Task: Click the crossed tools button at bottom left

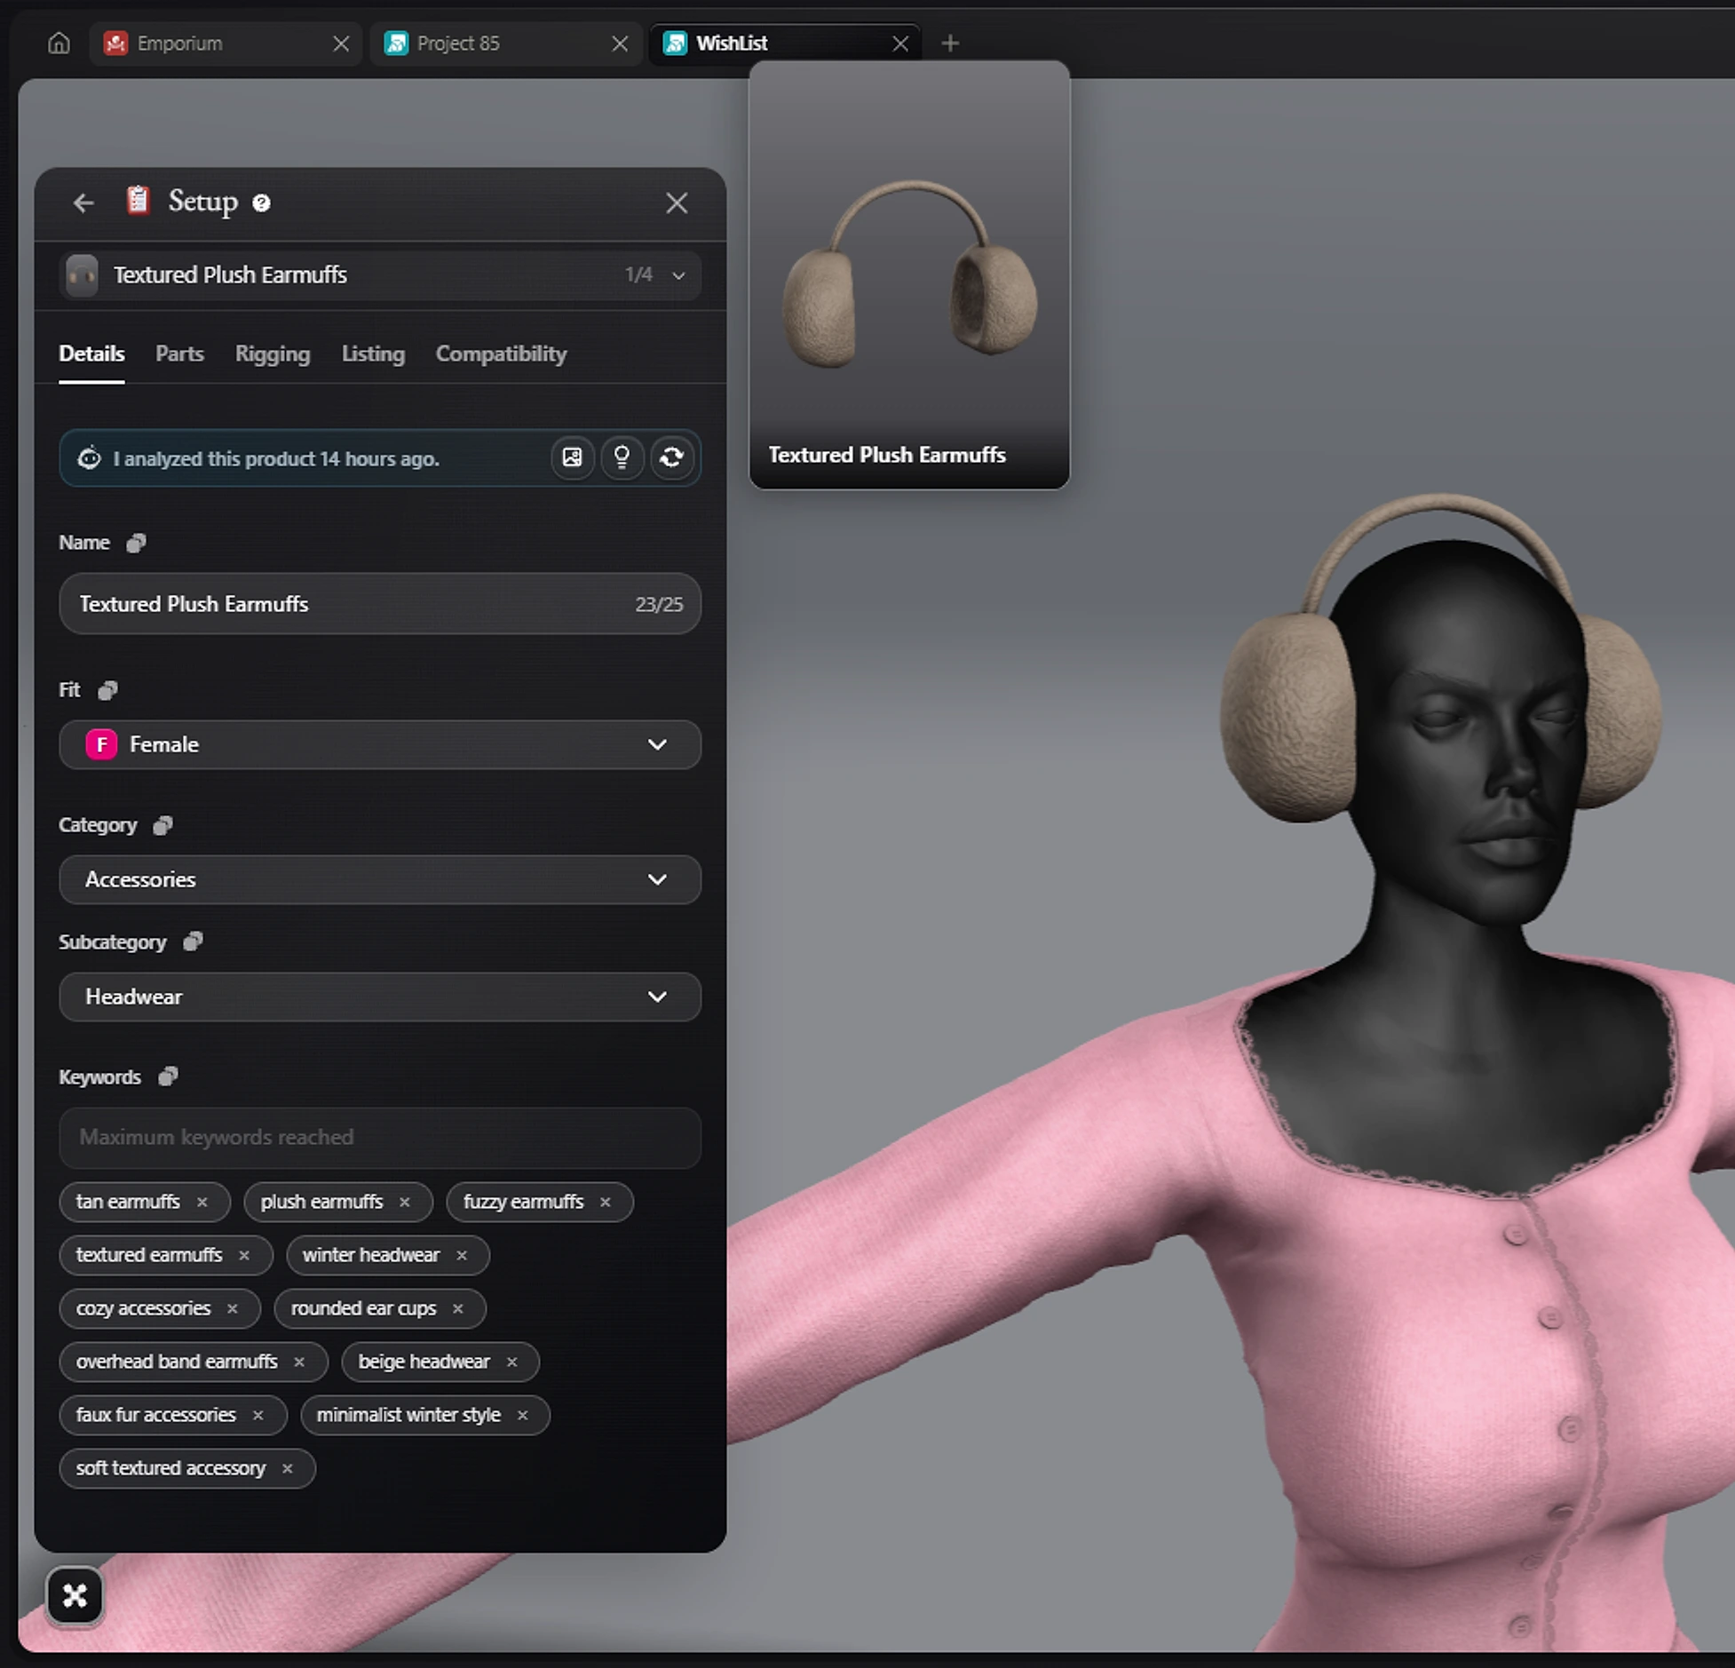Action: coord(75,1596)
